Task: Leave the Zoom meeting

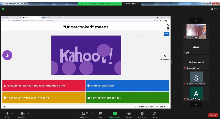Action: click(213, 115)
